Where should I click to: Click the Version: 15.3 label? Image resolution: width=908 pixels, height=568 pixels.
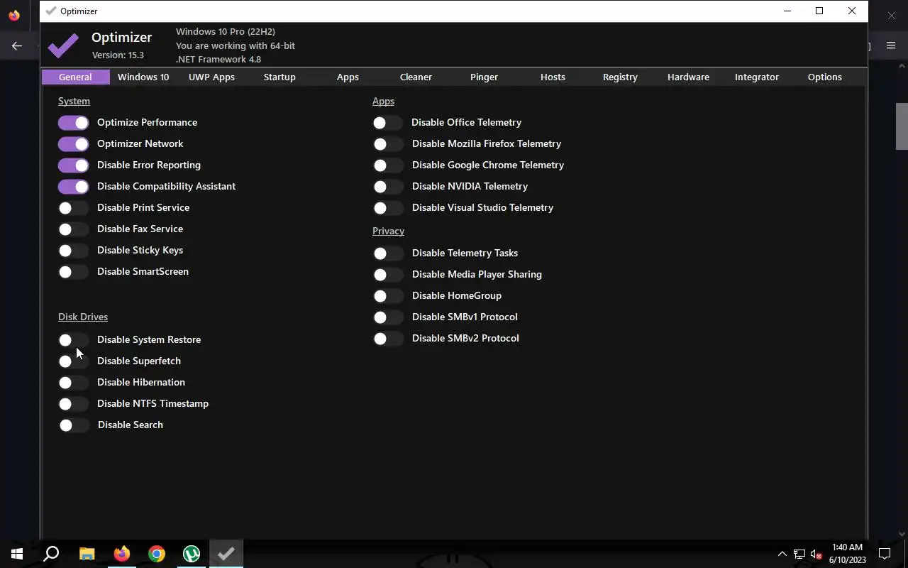pyautogui.click(x=118, y=55)
